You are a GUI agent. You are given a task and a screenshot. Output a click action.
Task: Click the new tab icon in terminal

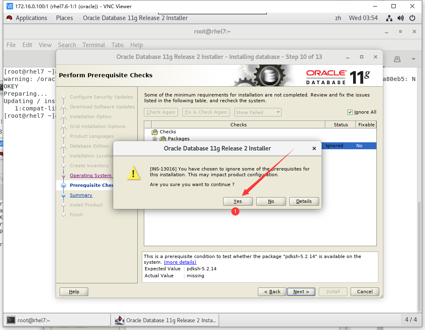(x=397, y=59)
